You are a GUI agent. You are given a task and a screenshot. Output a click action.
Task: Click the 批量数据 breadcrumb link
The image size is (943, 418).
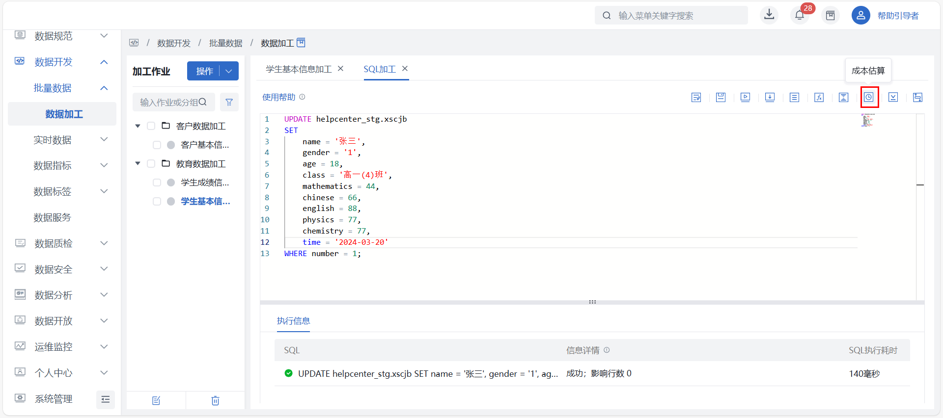point(225,43)
